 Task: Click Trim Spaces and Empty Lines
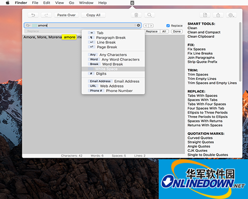[x=212, y=83]
